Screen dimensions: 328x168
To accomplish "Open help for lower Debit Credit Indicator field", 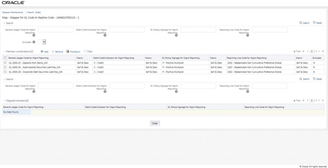I will [x=105, y=91].
